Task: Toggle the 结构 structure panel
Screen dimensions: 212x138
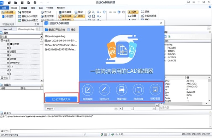Action: coord(79,16)
